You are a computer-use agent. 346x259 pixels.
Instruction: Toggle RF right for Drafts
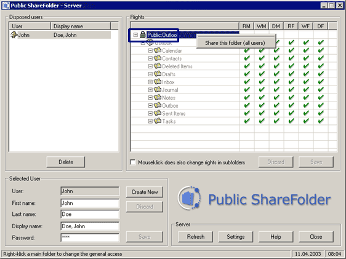click(291, 74)
